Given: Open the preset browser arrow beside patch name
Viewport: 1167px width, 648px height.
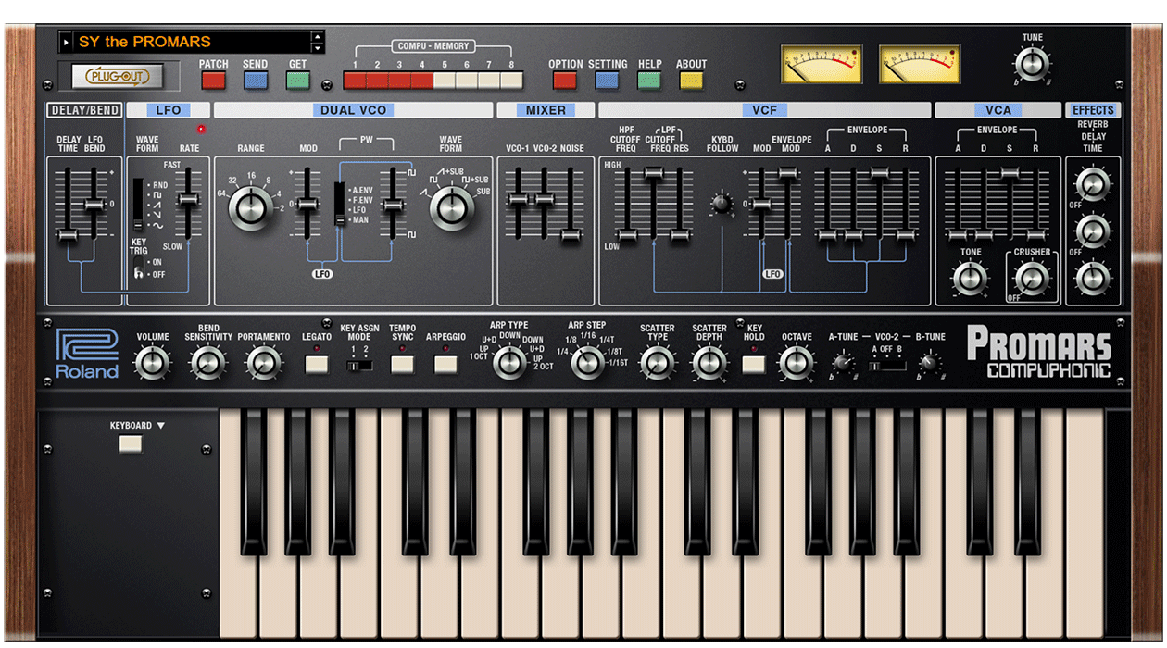Looking at the screenshot, I should pos(65,42).
